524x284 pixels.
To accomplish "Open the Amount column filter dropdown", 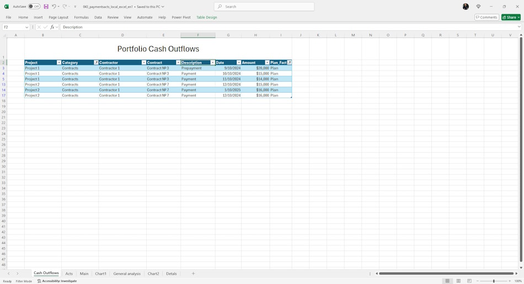I will click(x=267, y=62).
